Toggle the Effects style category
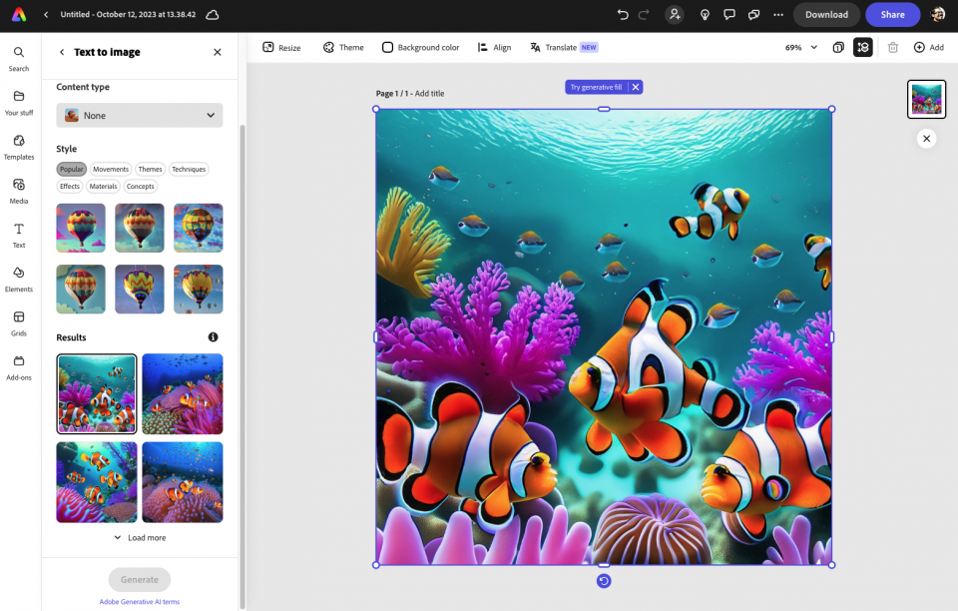This screenshot has height=611, width=958. pyautogui.click(x=69, y=186)
